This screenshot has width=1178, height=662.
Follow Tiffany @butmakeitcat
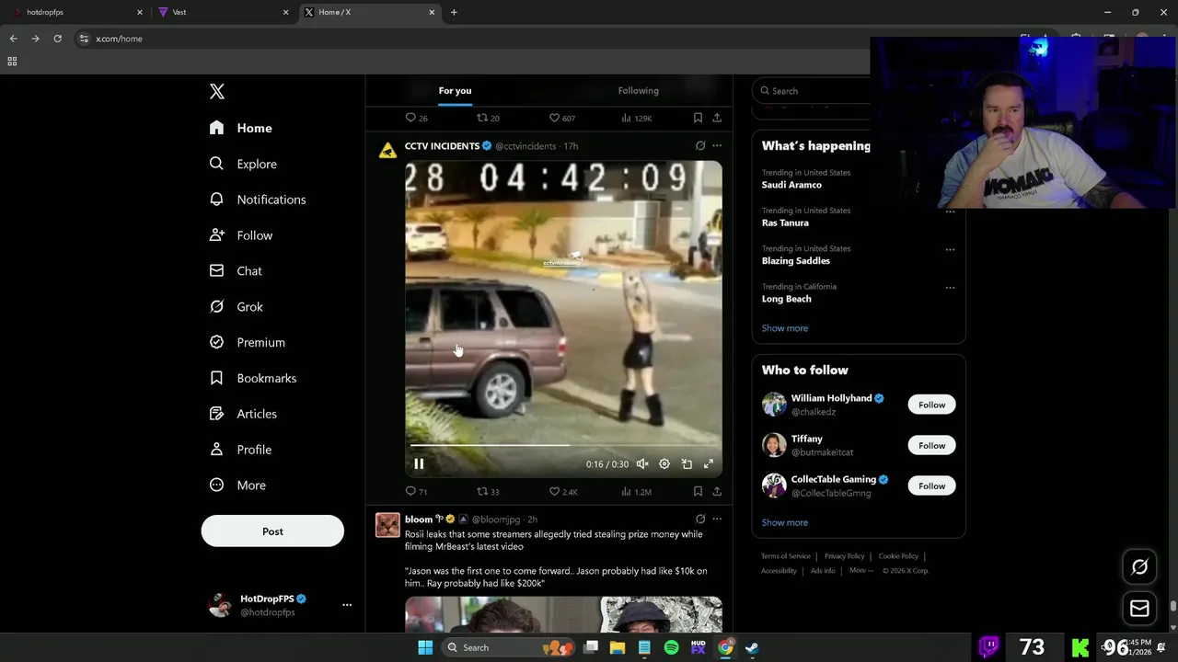pos(931,445)
